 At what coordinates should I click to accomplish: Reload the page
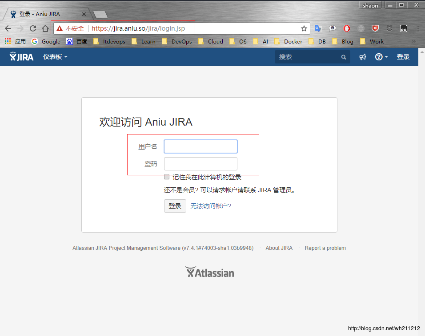32,28
